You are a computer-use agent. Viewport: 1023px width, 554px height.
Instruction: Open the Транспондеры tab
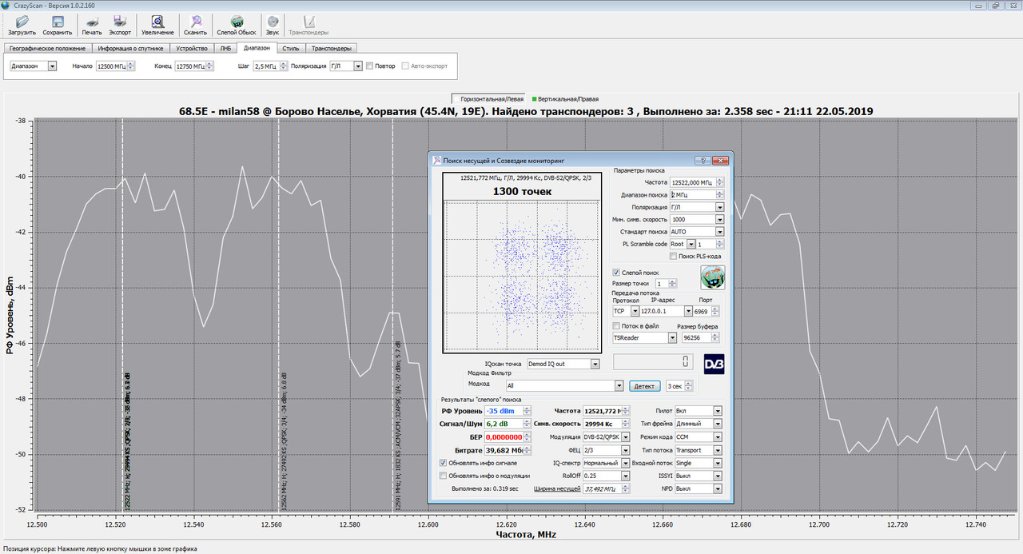(x=331, y=48)
